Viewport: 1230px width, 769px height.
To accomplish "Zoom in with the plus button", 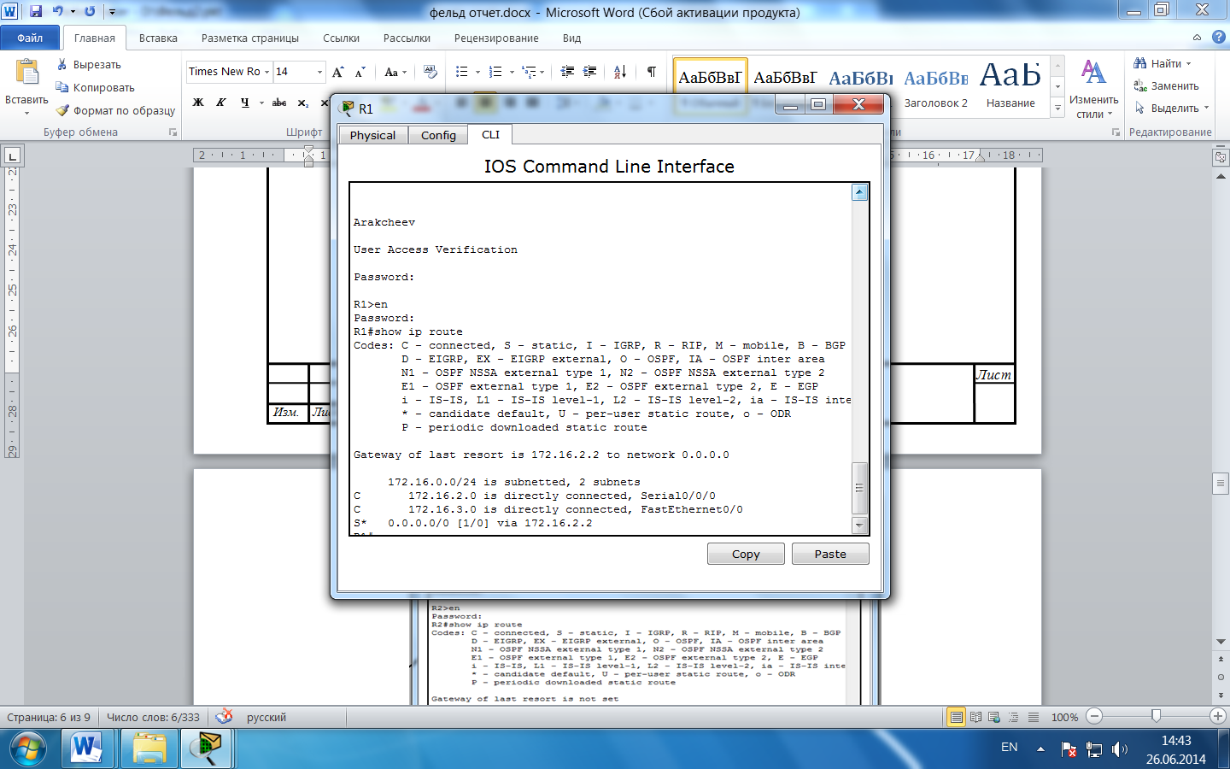I will click(x=1218, y=716).
